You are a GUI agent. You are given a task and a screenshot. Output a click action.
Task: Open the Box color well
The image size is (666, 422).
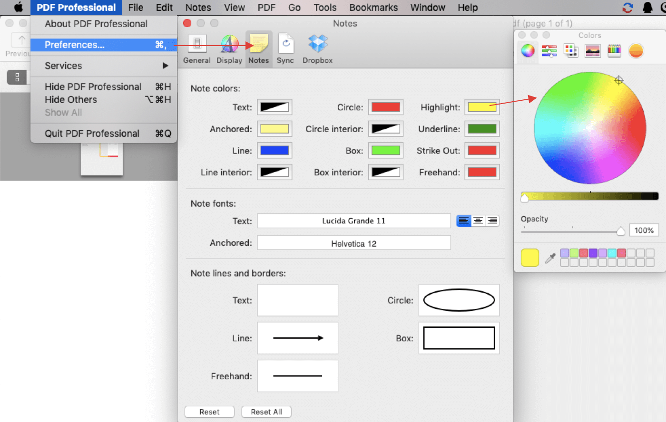[386, 151]
